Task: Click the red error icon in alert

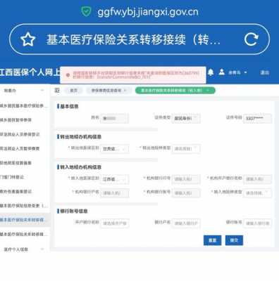Action: 68,75
